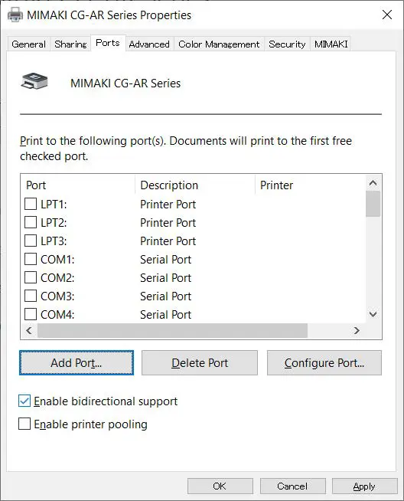The height and width of the screenshot is (501, 404).
Task: Click the printer icon in the title bar
Action: click(15, 15)
